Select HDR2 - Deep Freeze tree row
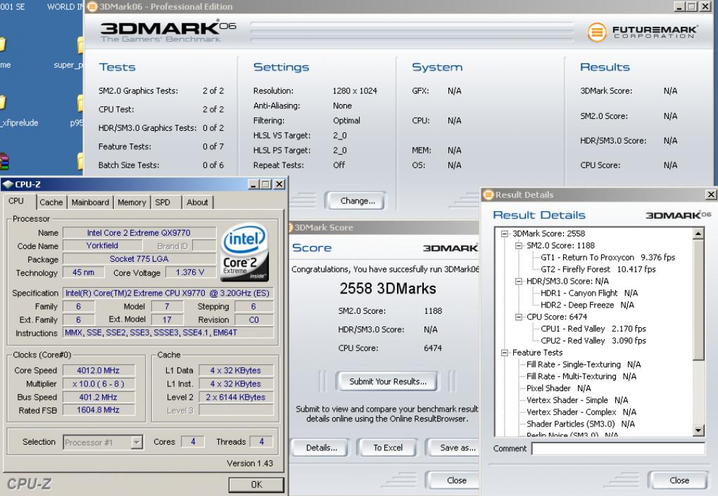This screenshot has height=496, width=718. point(587,305)
